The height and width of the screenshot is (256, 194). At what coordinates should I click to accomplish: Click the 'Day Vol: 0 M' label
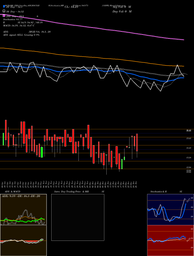pos(122,11)
